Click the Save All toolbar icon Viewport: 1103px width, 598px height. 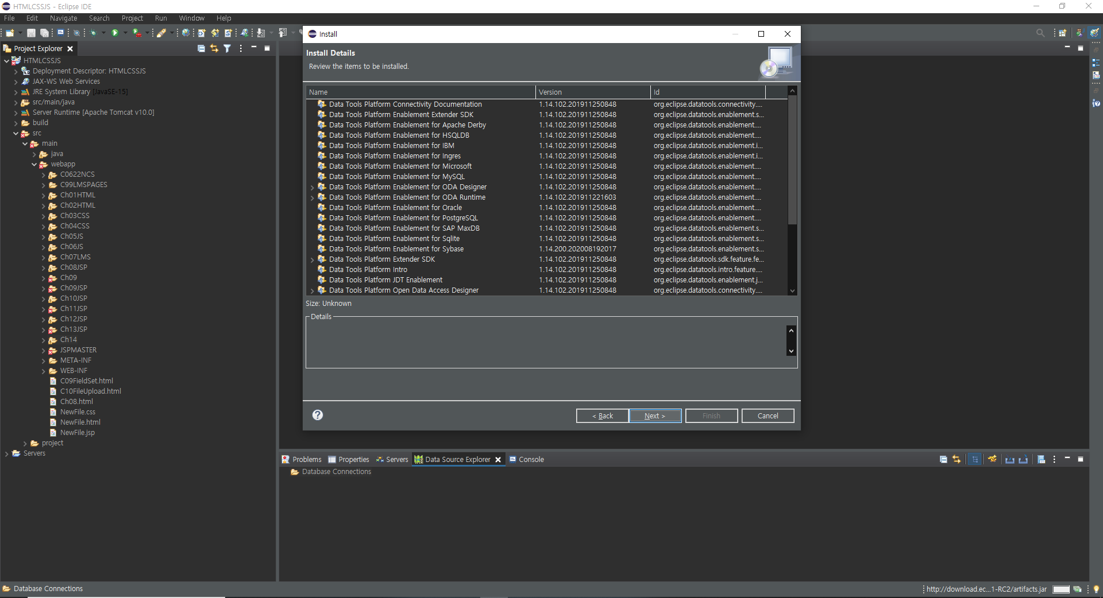(44, 33)
